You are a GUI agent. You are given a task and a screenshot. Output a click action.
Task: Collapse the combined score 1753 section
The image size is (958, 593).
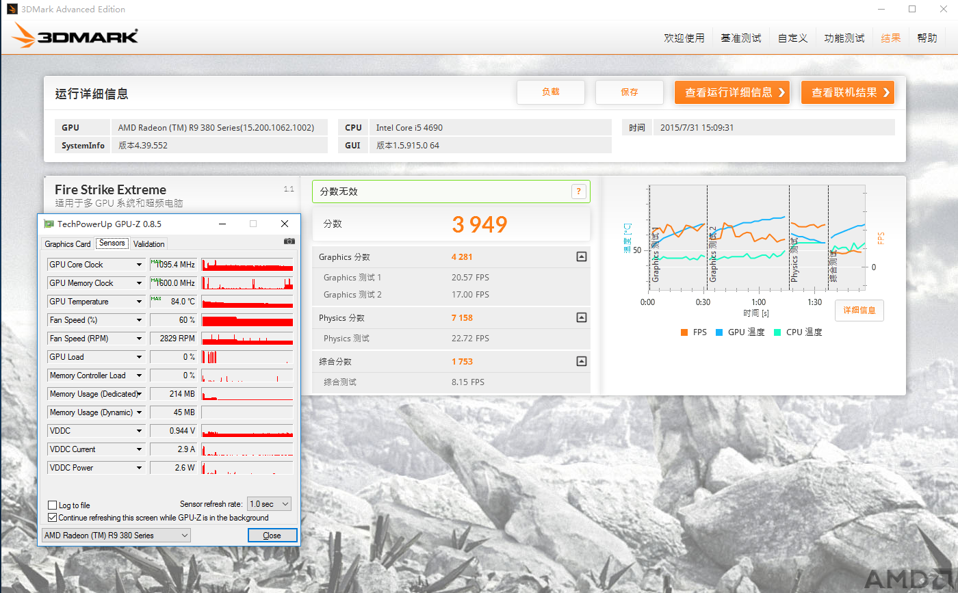tap(581, 361)
